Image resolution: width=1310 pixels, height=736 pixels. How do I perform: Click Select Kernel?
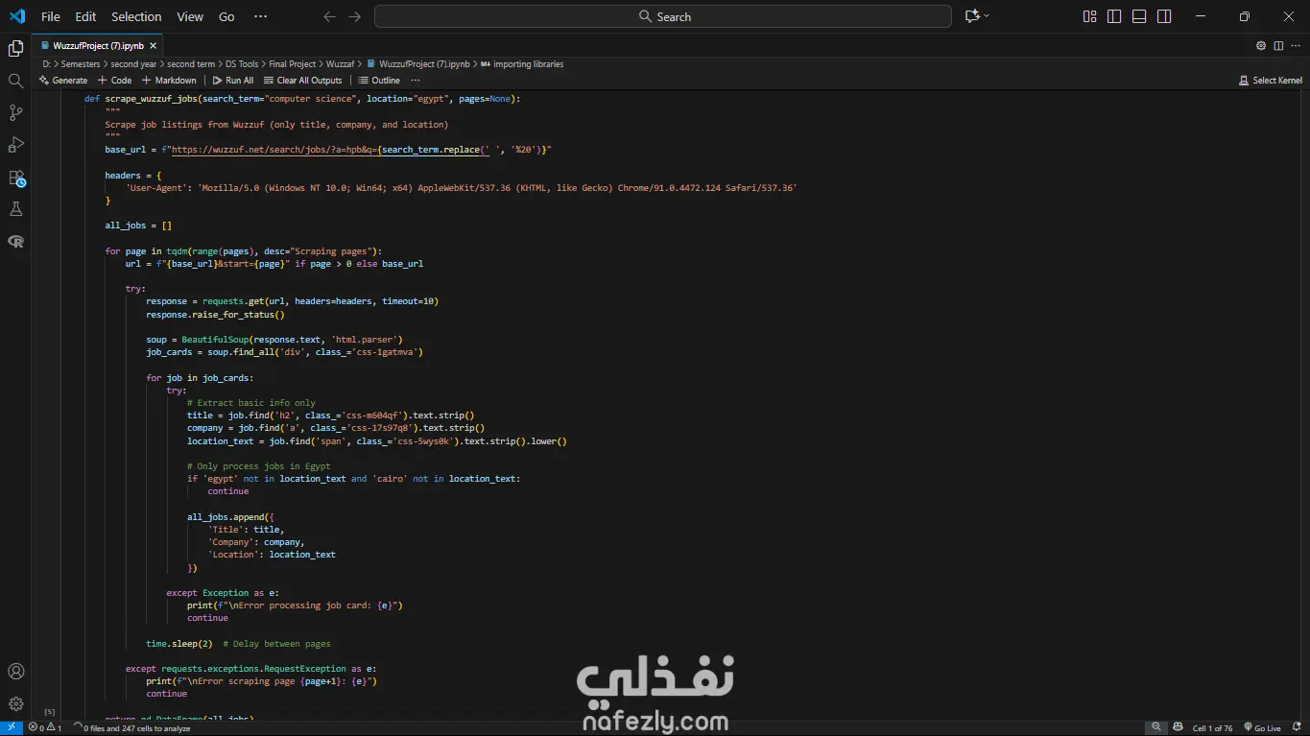pos(1271,81)
